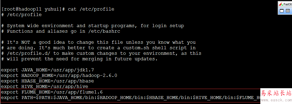Click the highlighted export FLUME_HOME line

(x=52, y=92)
